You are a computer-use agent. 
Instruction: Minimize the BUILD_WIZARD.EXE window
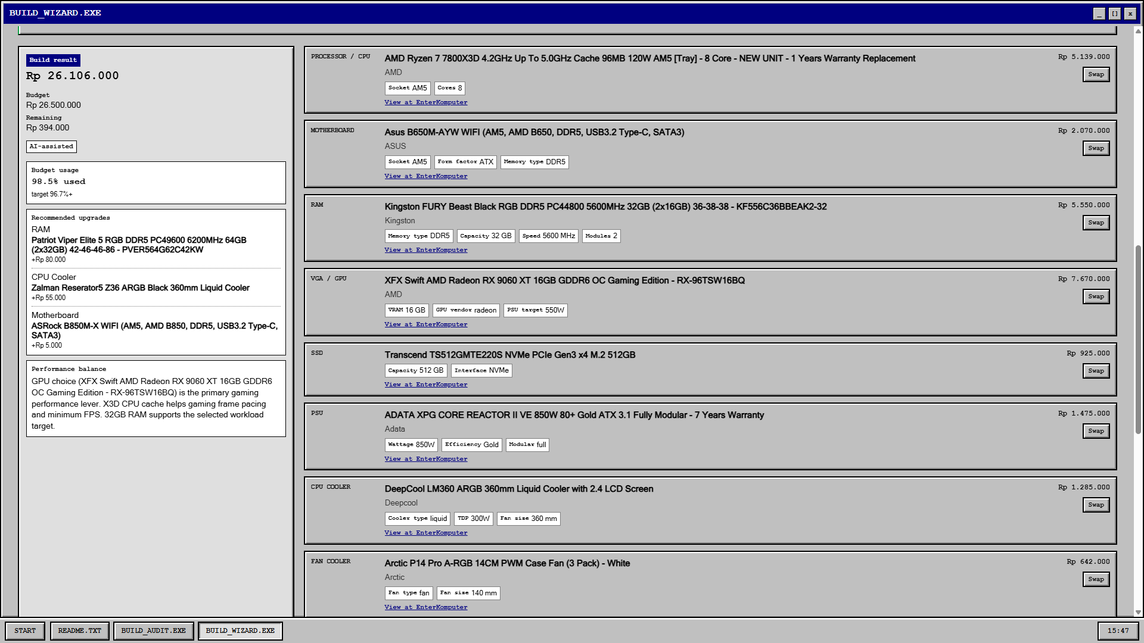point(1099,13)
